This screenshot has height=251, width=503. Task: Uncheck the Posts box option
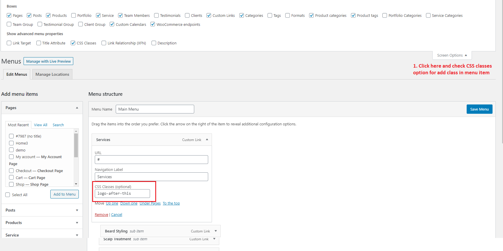pos(29,15)
